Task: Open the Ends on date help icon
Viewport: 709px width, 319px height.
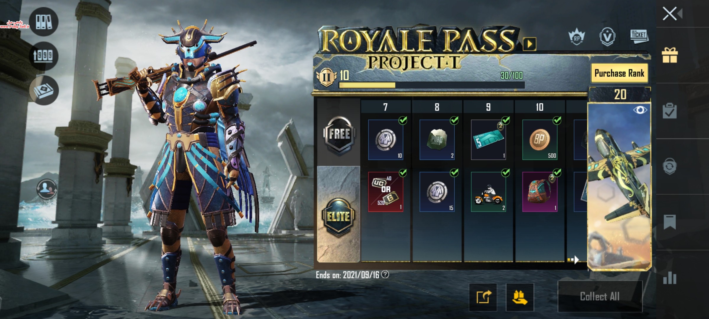Action: click(385, 275)
